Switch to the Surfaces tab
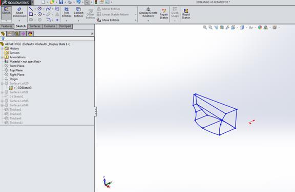 (35, 26)
